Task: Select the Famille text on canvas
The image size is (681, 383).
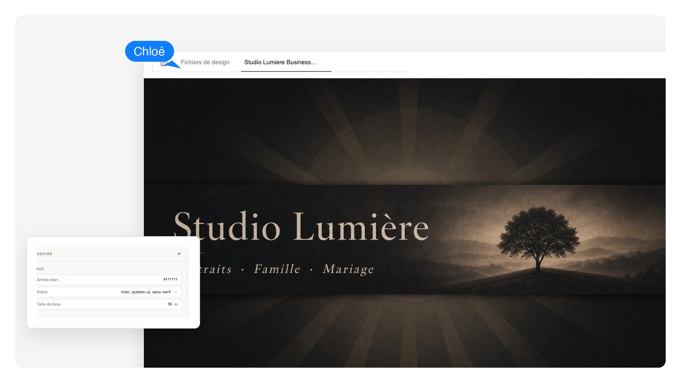Action: pyautogui.click(x=277, y=269)
